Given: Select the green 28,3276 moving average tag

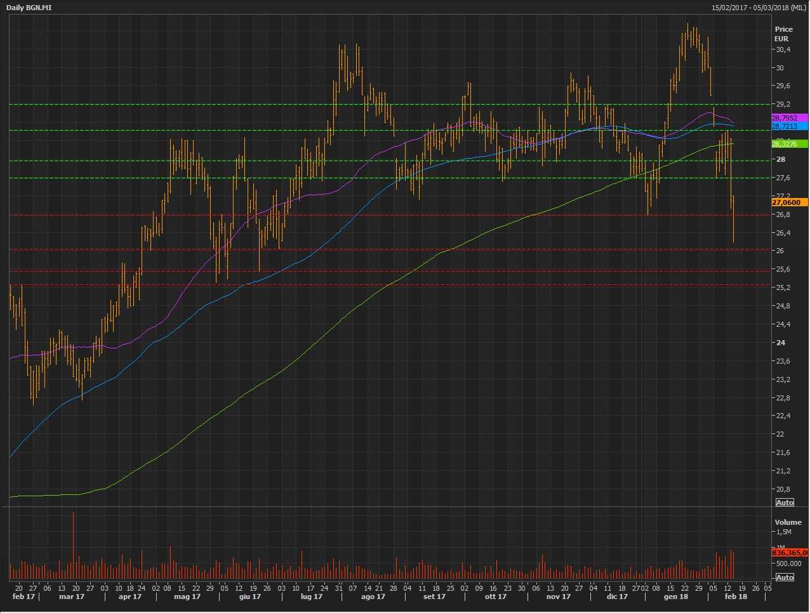Looking at the screenshot, I should click(x=789, y=144).
